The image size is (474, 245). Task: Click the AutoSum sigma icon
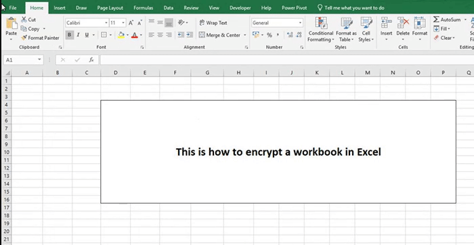(436, 20)
